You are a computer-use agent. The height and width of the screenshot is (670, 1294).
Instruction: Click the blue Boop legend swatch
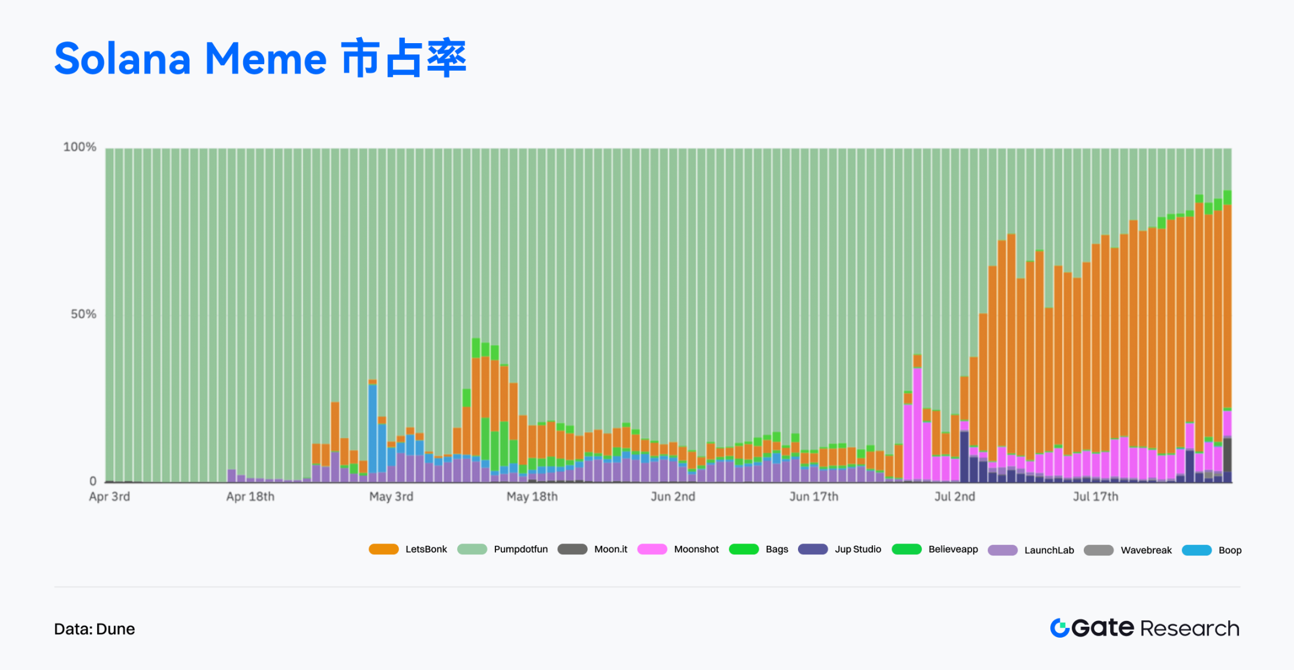1196,550
